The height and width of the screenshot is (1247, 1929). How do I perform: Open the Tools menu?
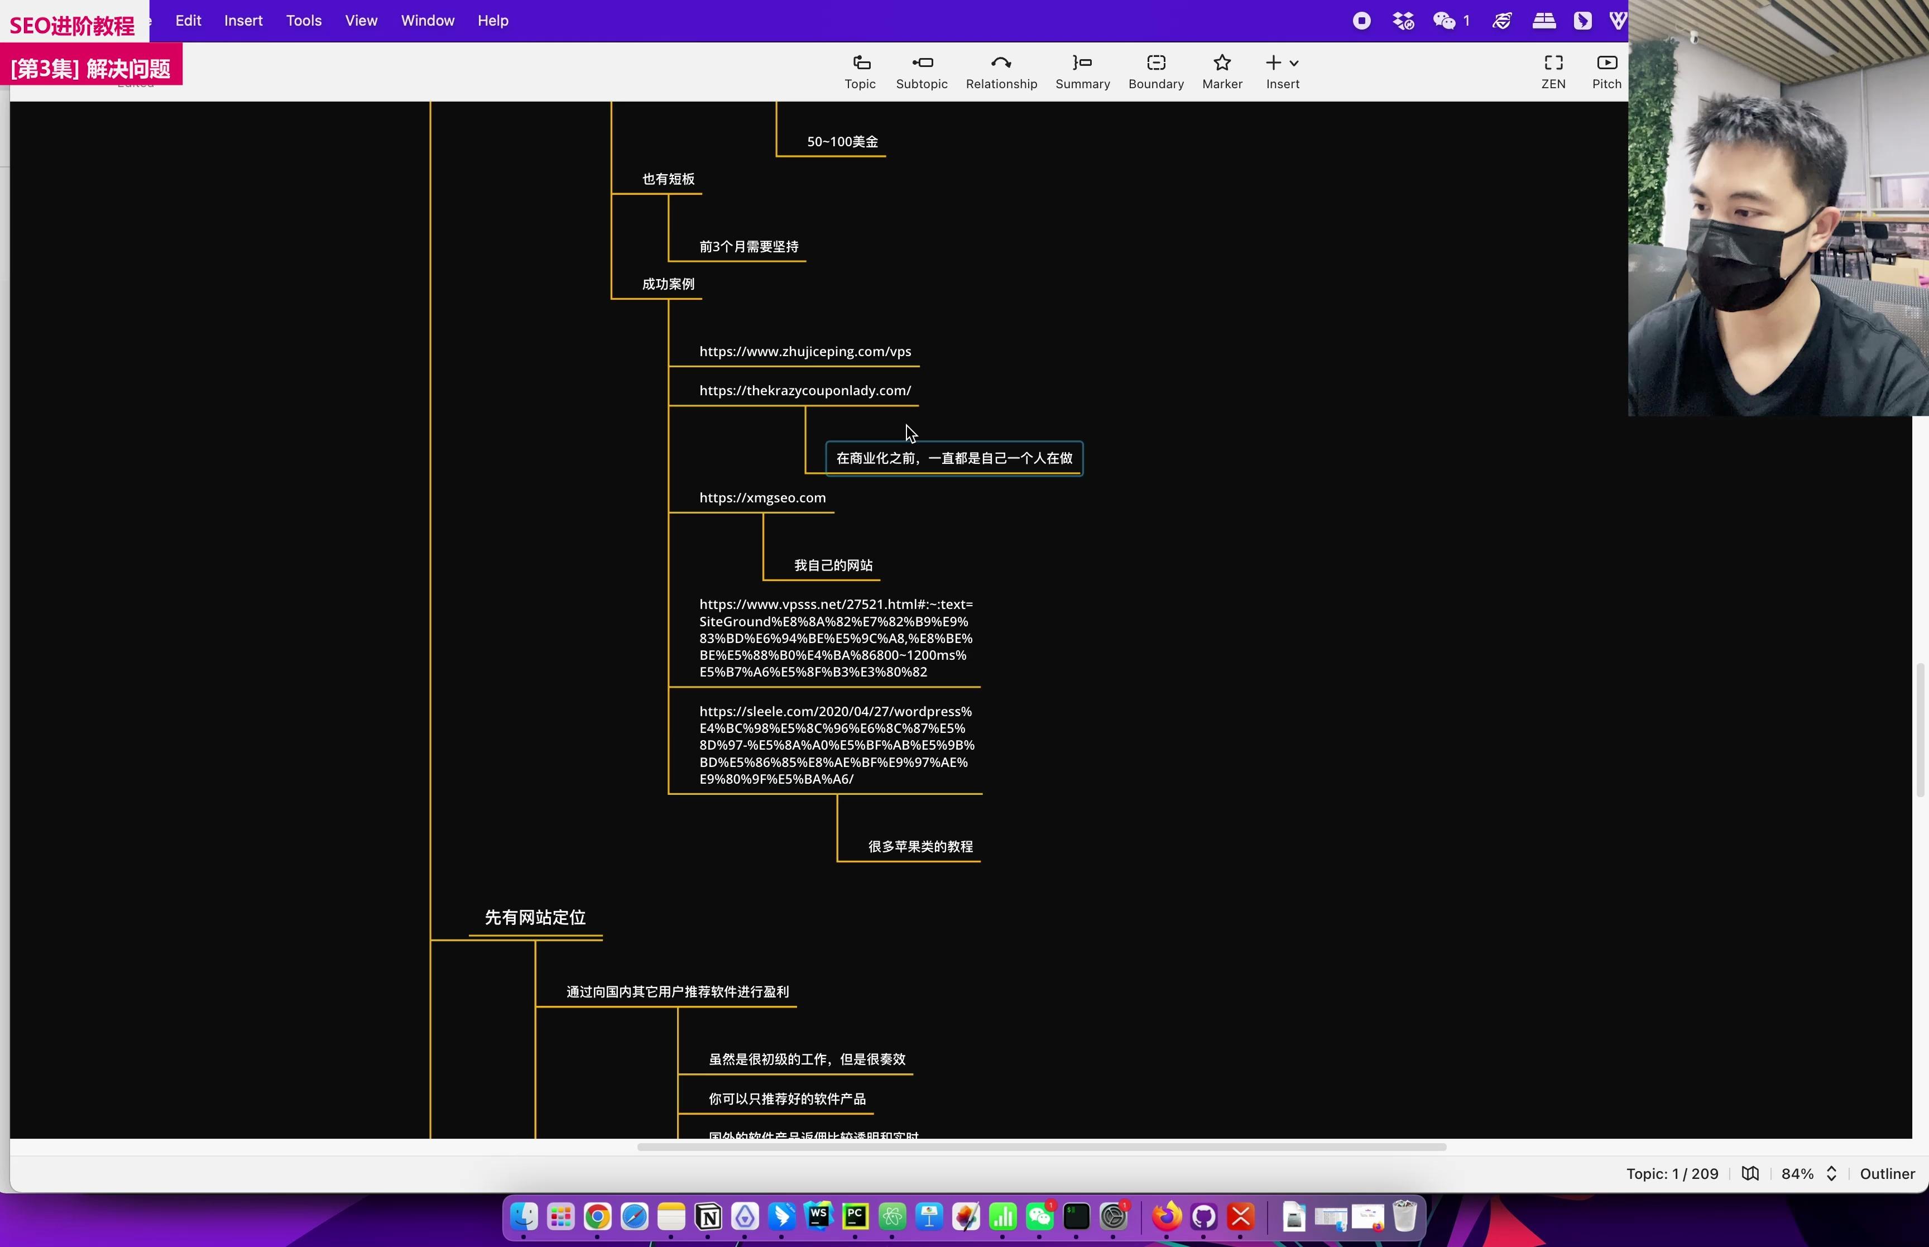point(304,21)
